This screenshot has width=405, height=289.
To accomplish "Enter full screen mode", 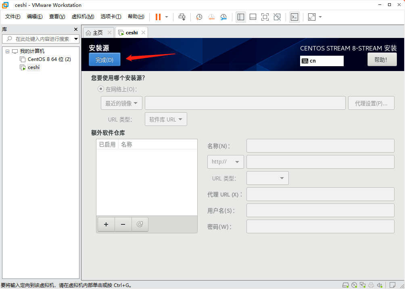I will click(x=265, y=17).
